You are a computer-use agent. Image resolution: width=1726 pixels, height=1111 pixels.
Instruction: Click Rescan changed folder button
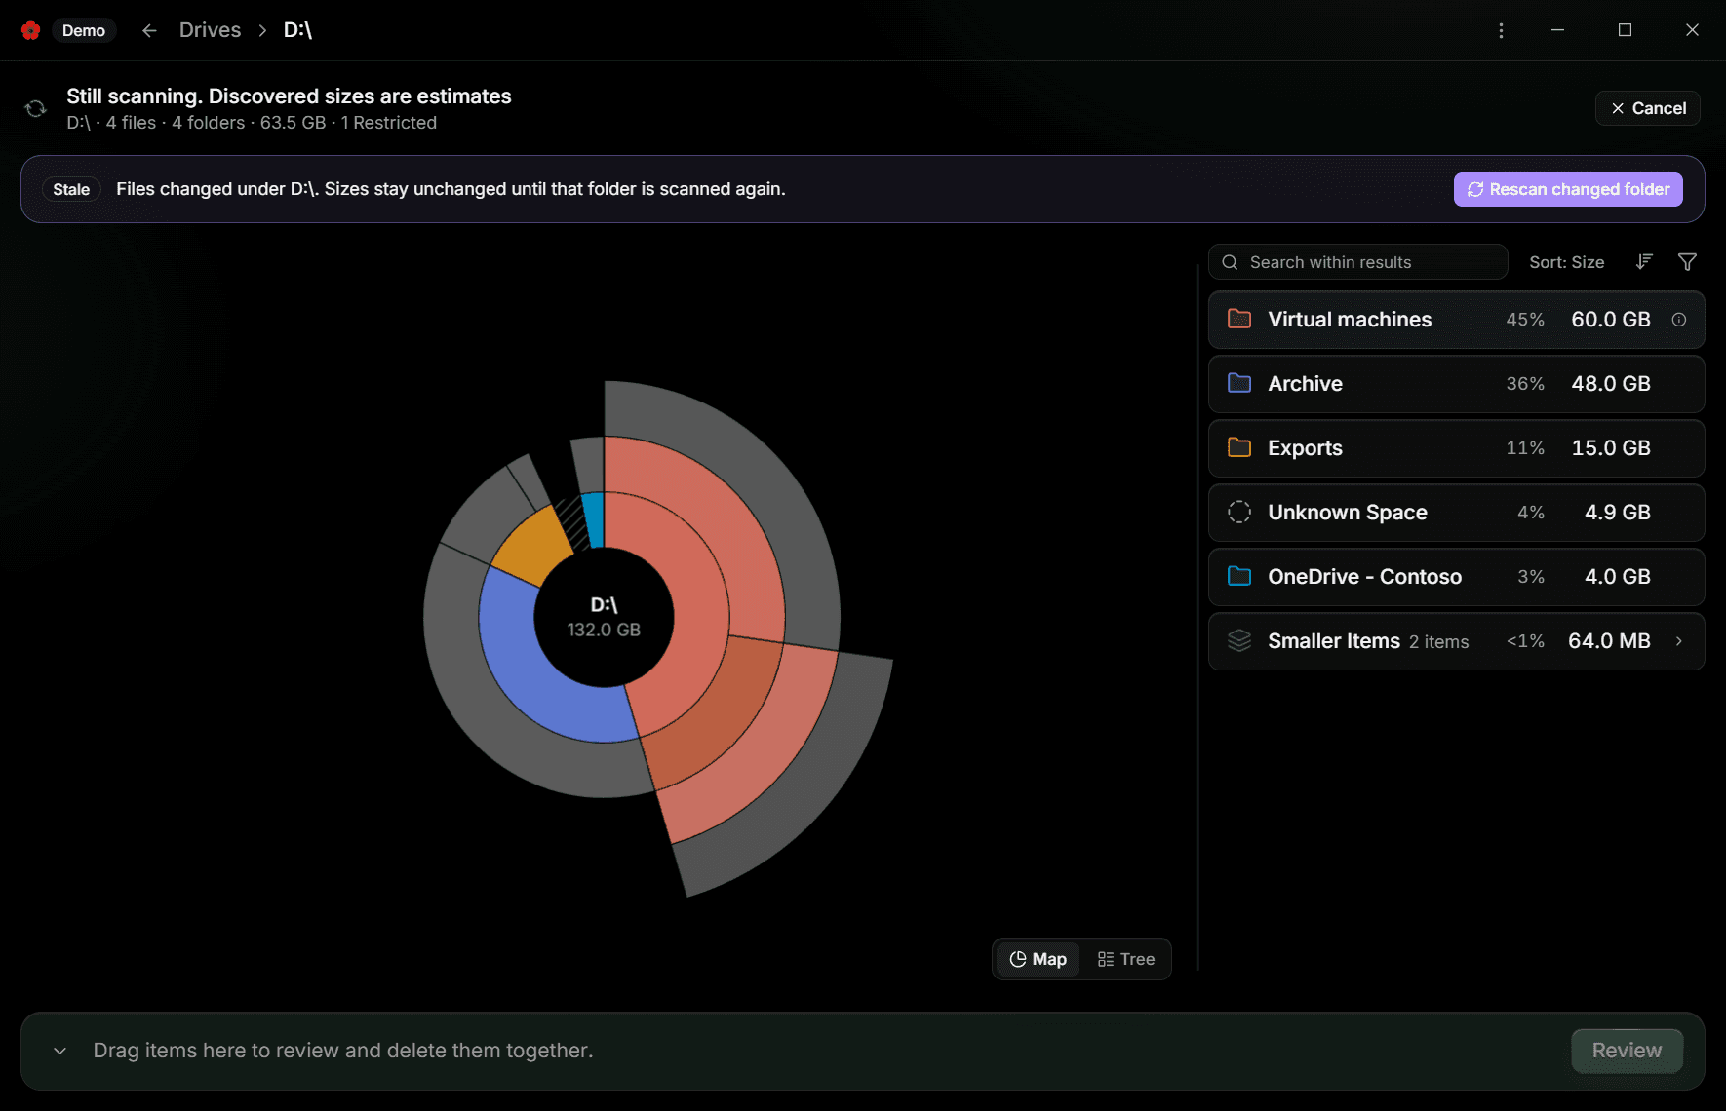pos(1568,189)
